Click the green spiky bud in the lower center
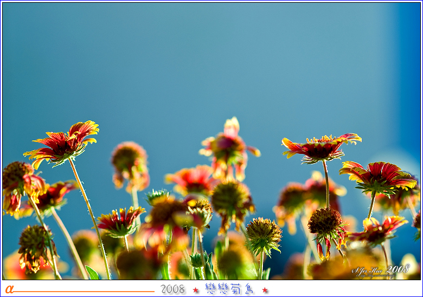This screenshot has width=423, height=297. coord(264,236)
